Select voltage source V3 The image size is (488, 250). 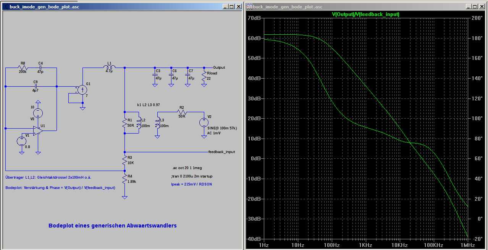pyautogui.click(x=38, y=113)
